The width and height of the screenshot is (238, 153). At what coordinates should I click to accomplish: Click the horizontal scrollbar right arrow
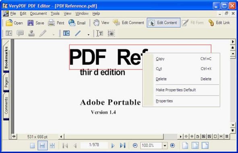coord(180,136)
